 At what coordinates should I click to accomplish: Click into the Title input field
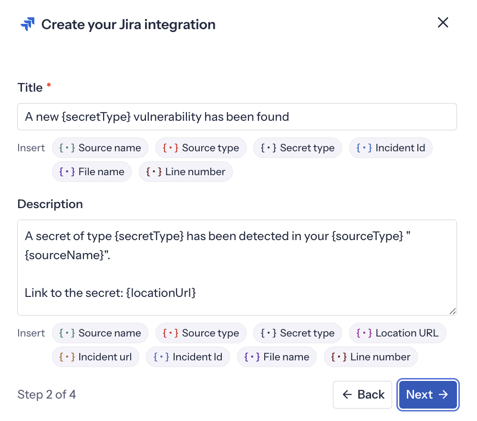point(237,116)
